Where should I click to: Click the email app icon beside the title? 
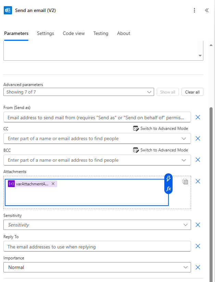(x=8, y=10)
